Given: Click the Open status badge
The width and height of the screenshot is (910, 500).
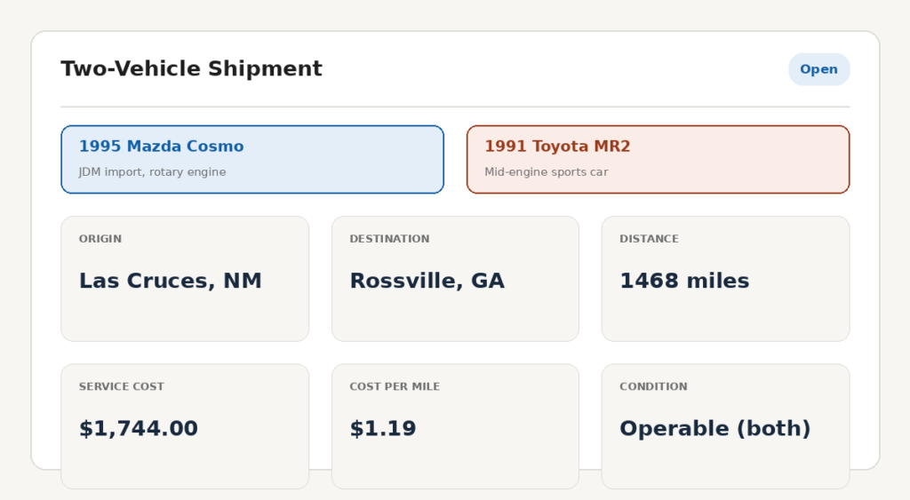Looking at the screenshot, I should (x=818, y=69).
